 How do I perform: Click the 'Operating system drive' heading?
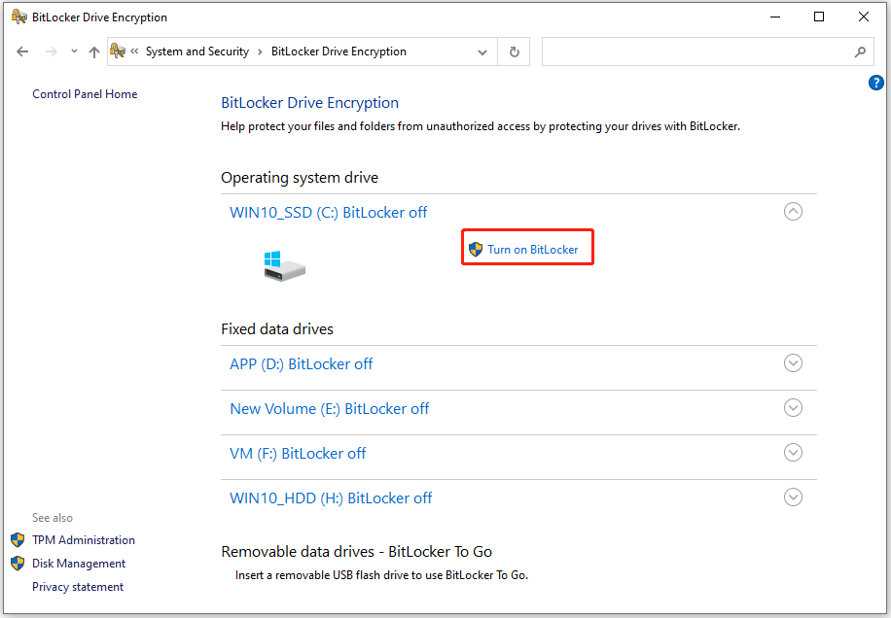pyautogui.click(x=300, y=178)
